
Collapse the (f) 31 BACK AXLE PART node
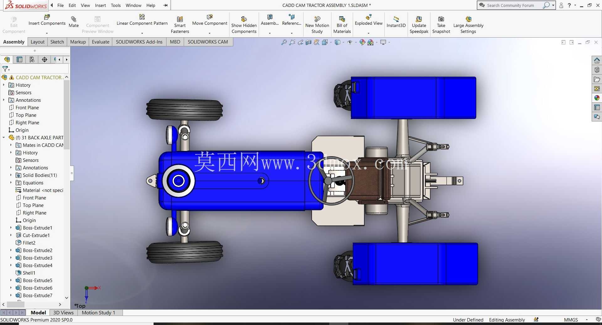4,138
